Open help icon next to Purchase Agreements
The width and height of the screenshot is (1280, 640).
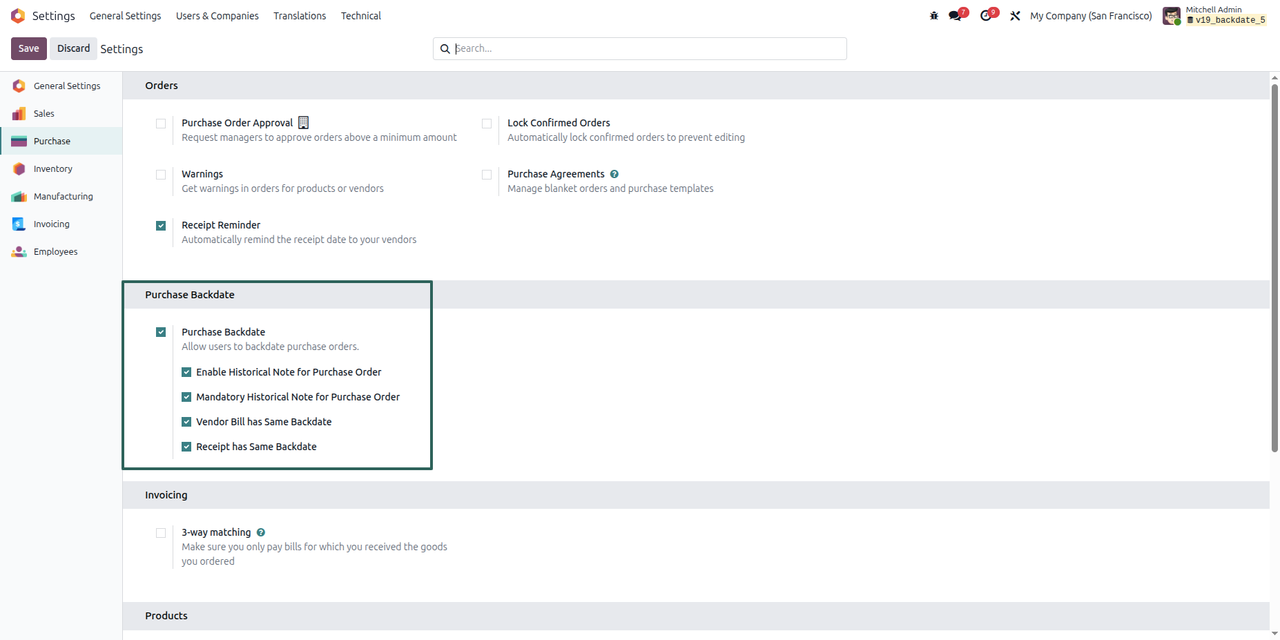(x=614, y=174)
